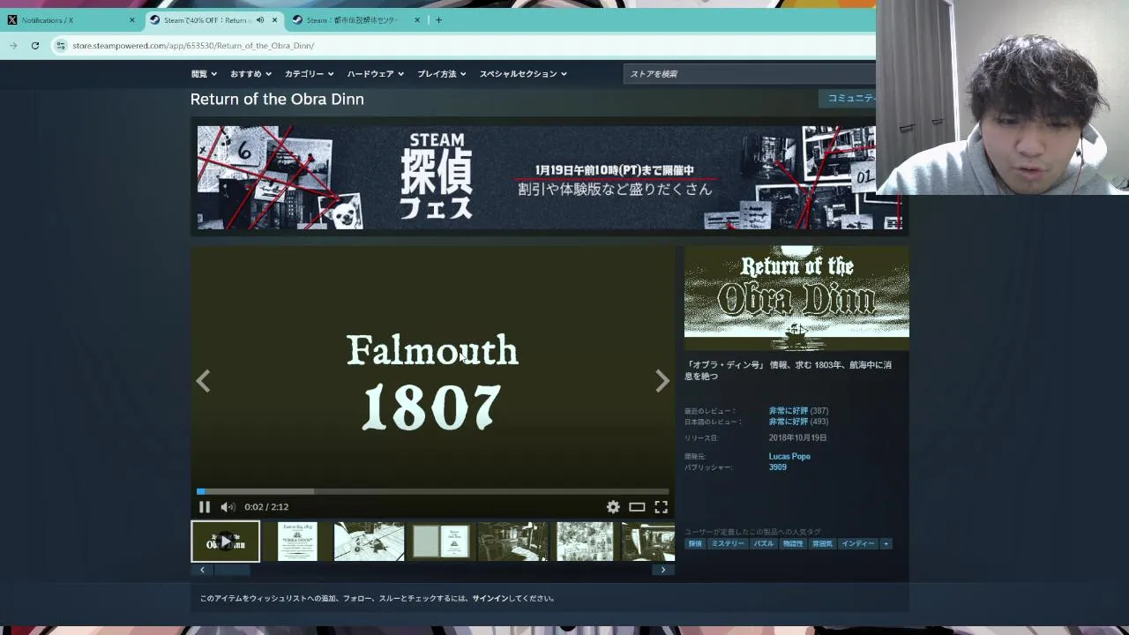Image resolution: width=1129 pixels, height=635 pixels.
Task: View site information icon in the address bar
Action: 60,46
